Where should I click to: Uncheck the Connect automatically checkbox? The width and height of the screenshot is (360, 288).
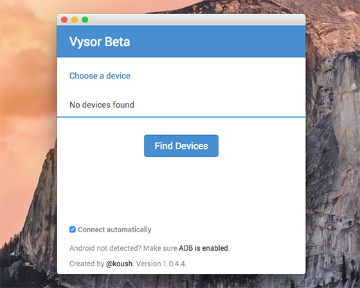tap(72, 230)
